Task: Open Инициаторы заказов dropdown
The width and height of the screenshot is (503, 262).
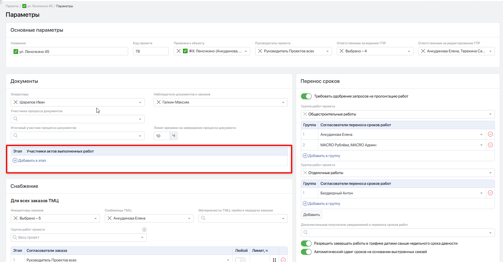Action: tap(95, 218)
